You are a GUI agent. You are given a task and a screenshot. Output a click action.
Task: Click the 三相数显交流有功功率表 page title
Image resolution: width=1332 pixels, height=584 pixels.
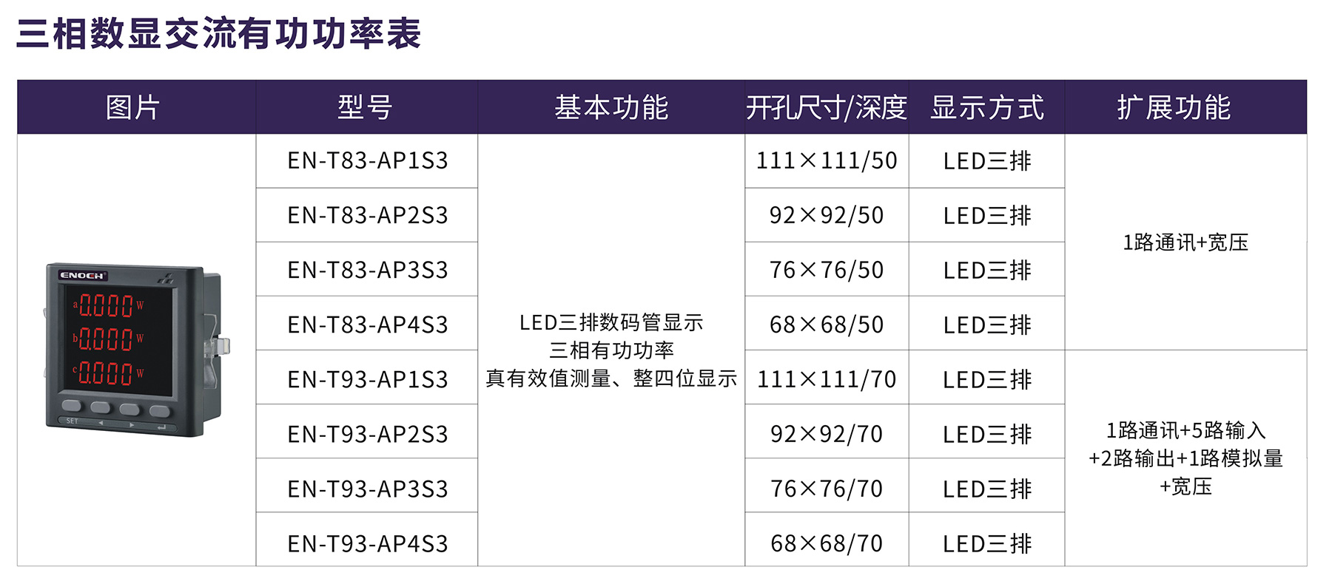point(219,34)
